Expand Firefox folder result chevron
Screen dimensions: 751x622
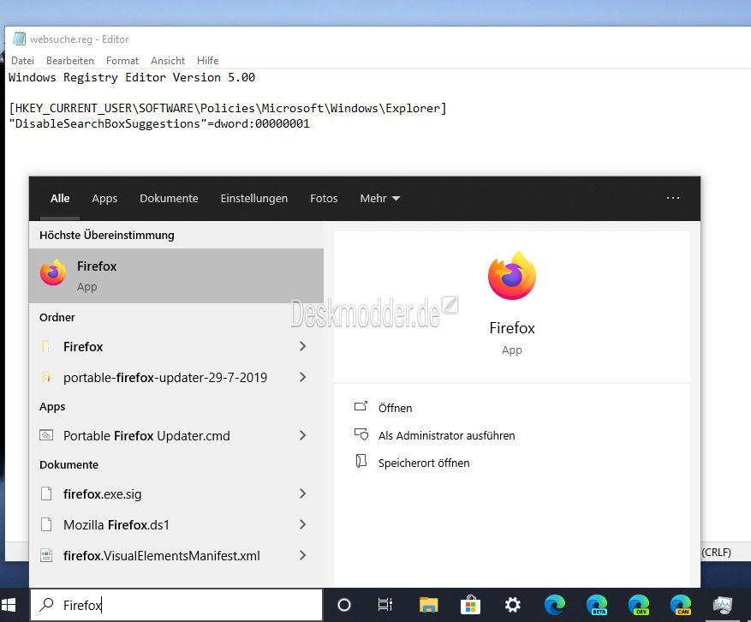coord(302,346)
